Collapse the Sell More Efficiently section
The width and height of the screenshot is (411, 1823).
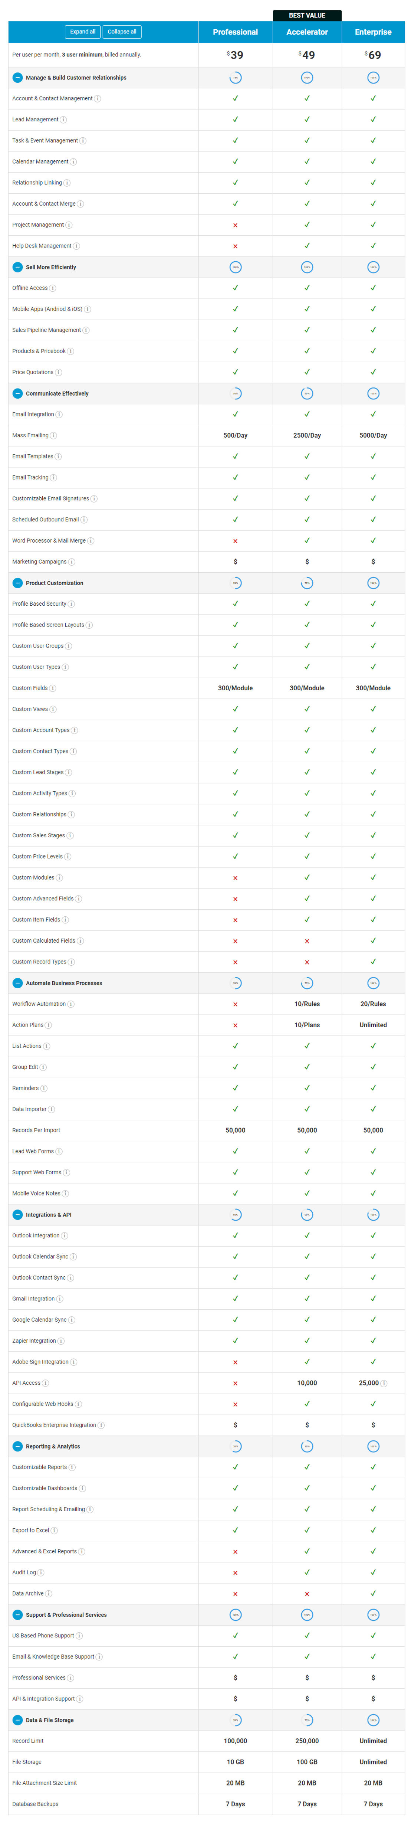point(18,268)
